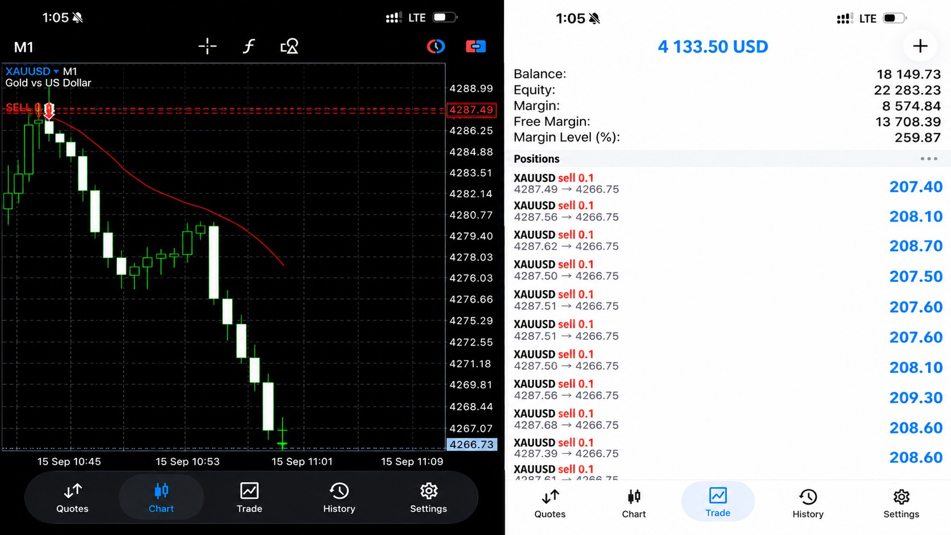Add a new order with the plus button

[920, 46]
